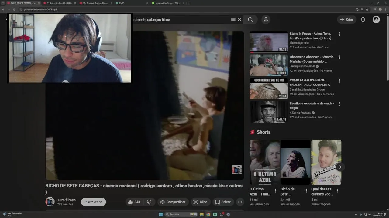389x218 pixels.
Task: Close the PixGG tab
Action: (x=147, y=3)
